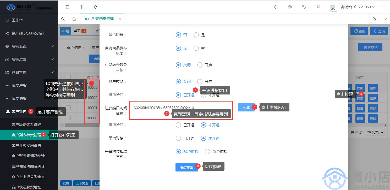Screen dimensions: 390x190
Task: Enable 开启 for 供货转余额免审核
Action: [x=200, y=65]
